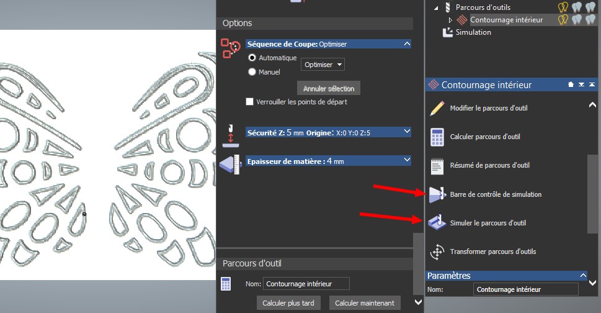Open Résumé de parcours d'outil
This screenshot has height=313, width=601.
pyautogui.click(x=490, y=165)
